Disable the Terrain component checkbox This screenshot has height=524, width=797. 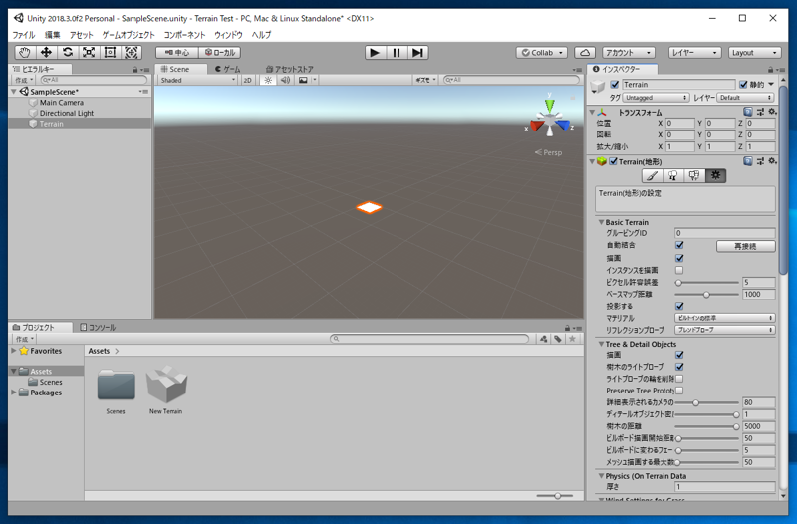tap(613, 161)
